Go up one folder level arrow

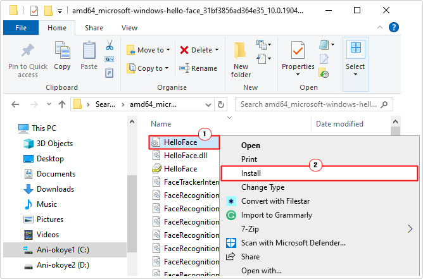pyautogui.click(x=62, y=104)
